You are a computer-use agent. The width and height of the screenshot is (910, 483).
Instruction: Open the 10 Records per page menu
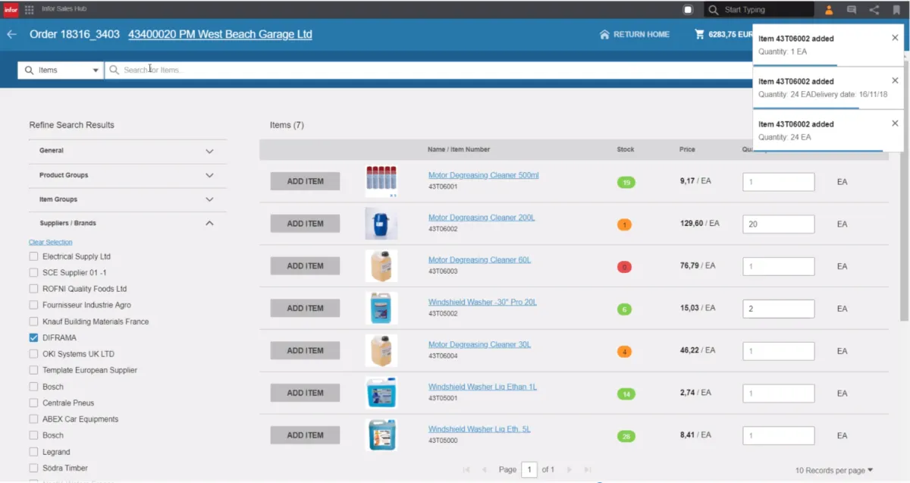coord(833,470)
